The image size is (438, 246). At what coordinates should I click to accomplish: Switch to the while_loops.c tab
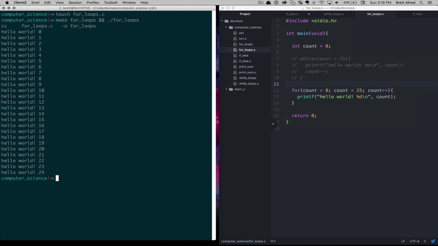pos(334,14)
